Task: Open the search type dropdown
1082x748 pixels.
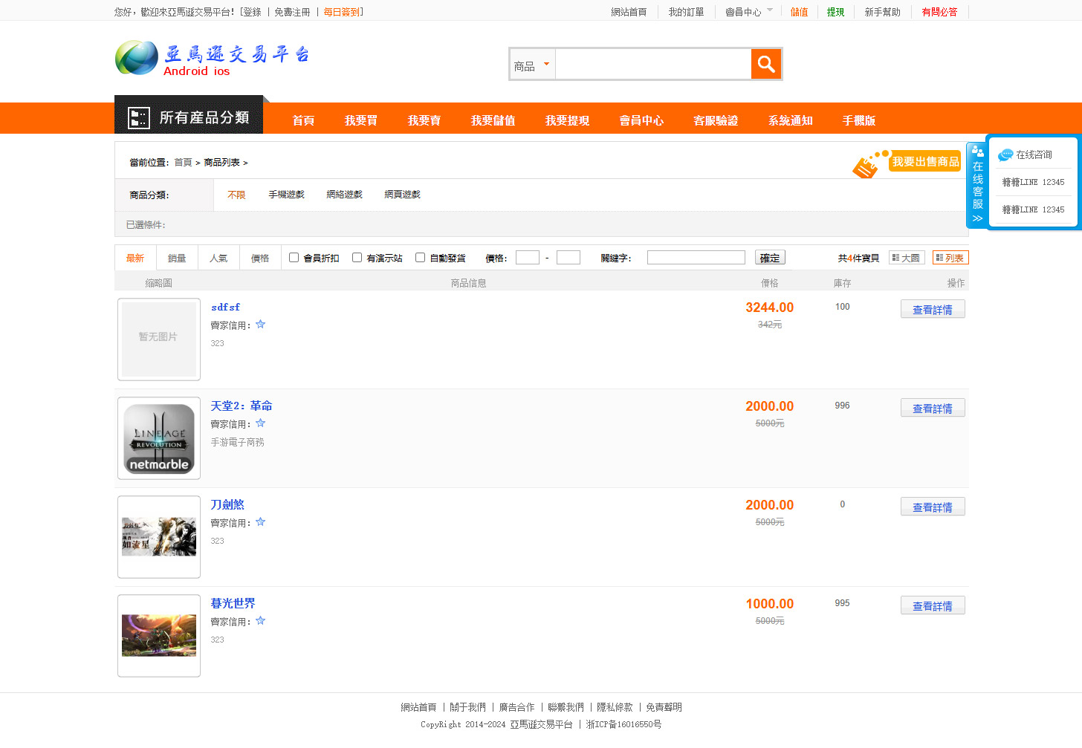Action: coord(532,65)
